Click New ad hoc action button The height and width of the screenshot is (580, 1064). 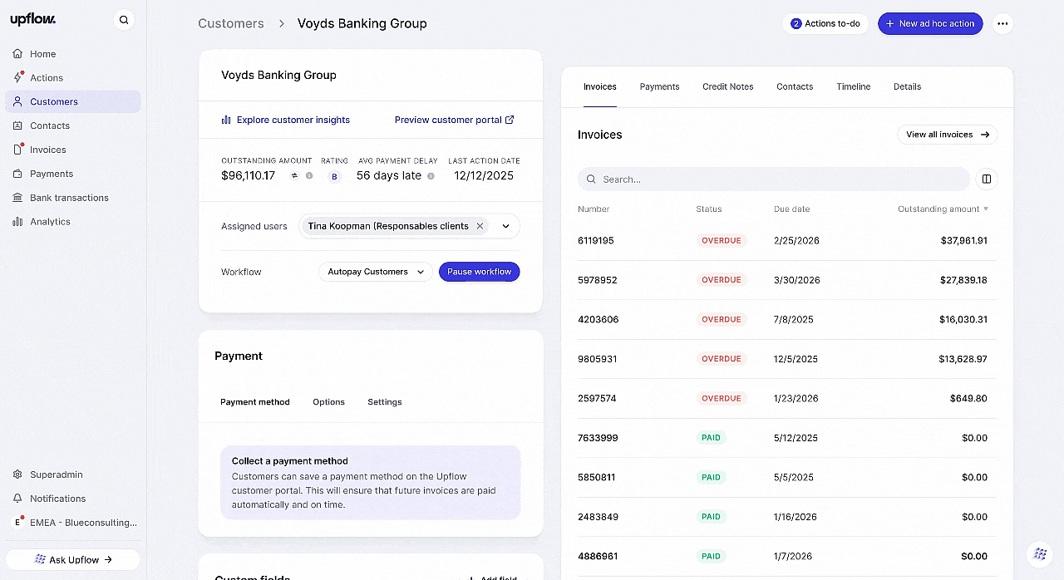(x=930, y=23)
